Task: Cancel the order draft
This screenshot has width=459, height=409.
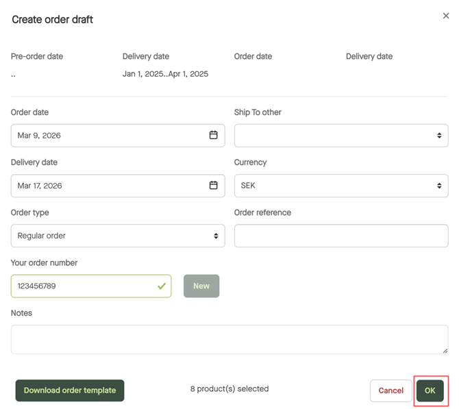Action: [390, 391]
